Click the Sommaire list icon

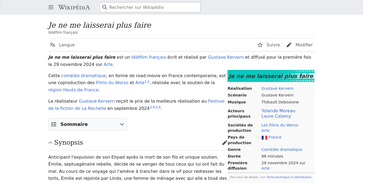coord(54,124)
